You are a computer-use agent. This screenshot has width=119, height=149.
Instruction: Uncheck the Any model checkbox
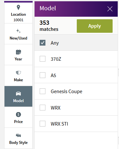(43, 43)
